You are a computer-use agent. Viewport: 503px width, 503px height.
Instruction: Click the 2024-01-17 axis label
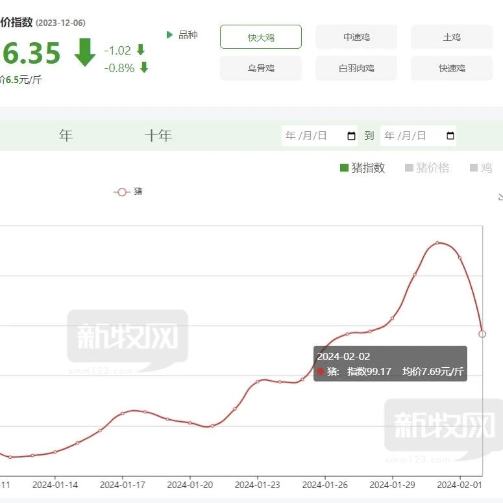[123, 485]
